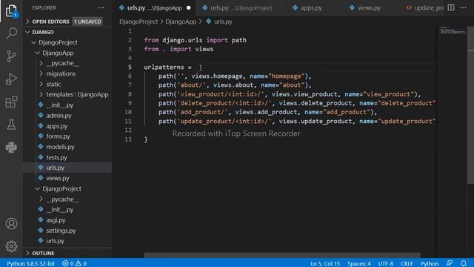Click line number 8 in gutter

tap(130, 94)
